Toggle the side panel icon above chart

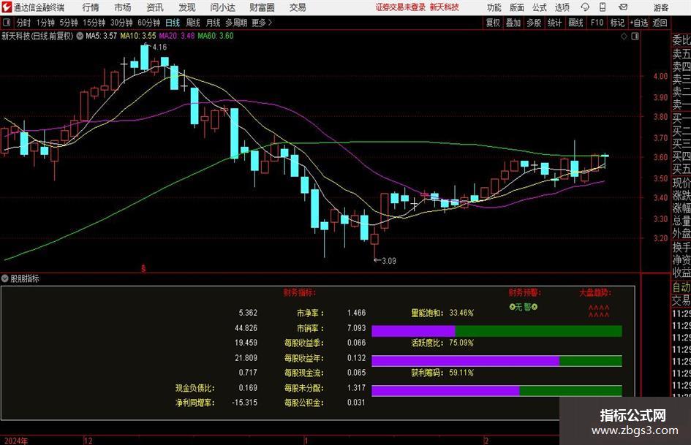coord(635,37)
